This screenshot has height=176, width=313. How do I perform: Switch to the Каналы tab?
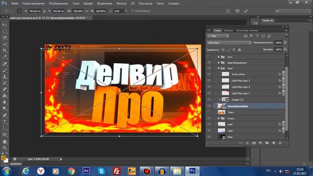pos(228,30)
